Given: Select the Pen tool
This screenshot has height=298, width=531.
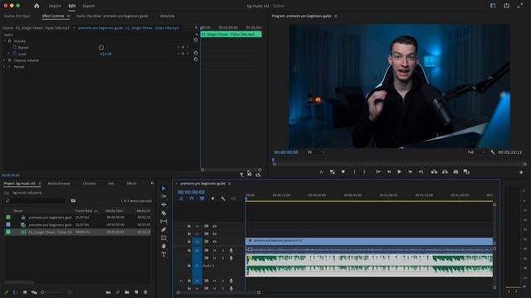Looking at the screenshot, I should [163, 229].
